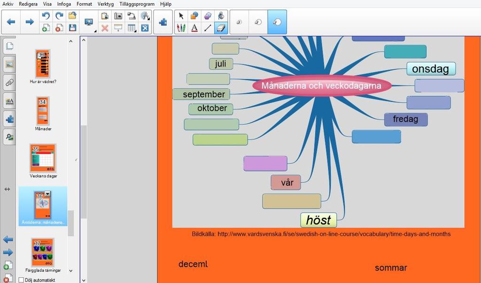Go to previous page with back arrow
481x283 pixels.
pyautogui.click(x=11, y=22)
